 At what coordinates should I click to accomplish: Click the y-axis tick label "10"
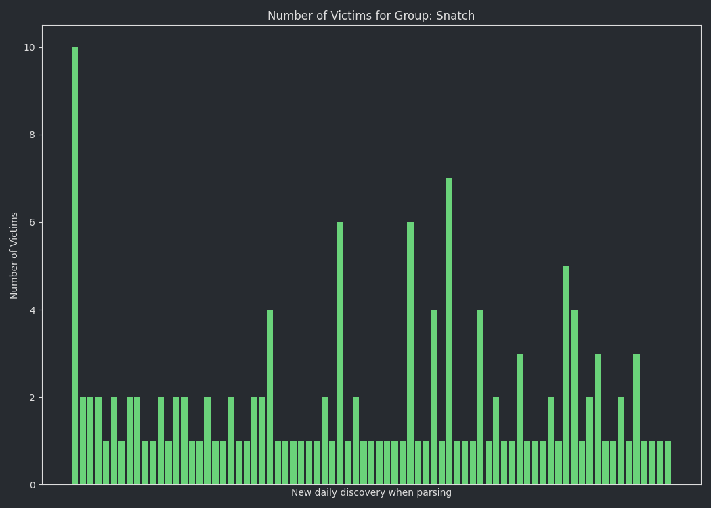pos(30,47)
